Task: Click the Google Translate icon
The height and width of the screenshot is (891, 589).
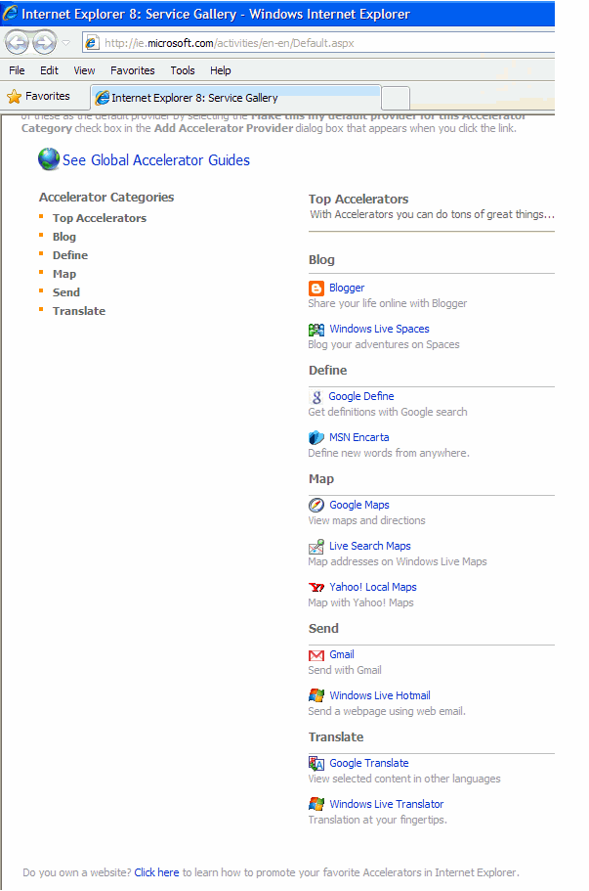Action: (x=316, y=763)
